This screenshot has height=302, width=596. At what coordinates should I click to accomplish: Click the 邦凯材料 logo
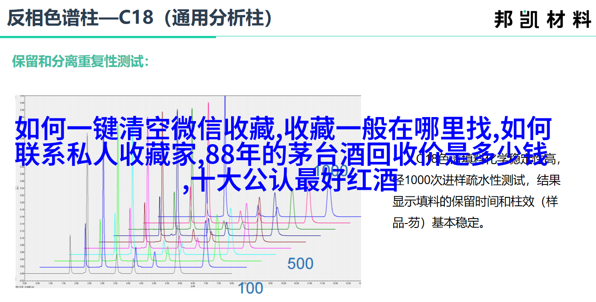[542, 20]
